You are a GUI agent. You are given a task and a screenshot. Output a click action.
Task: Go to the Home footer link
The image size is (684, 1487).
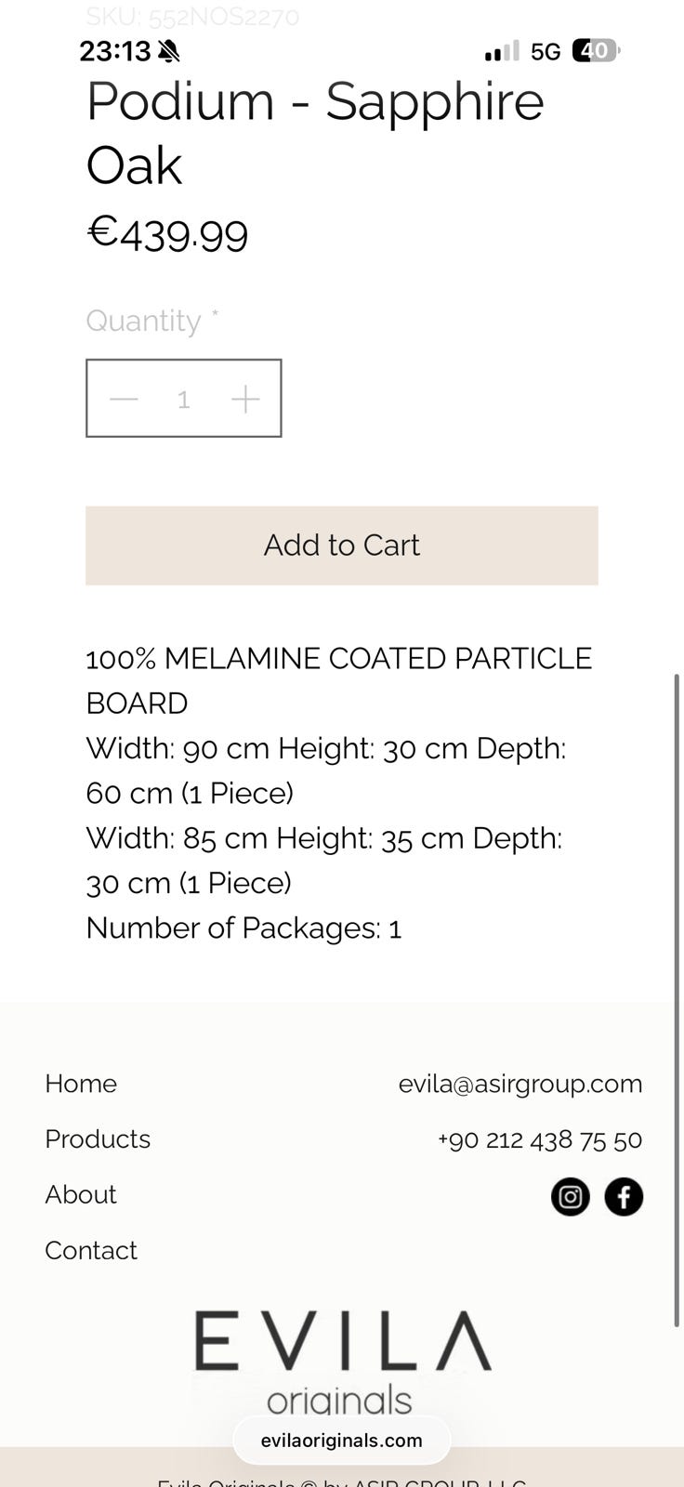coord(81,1084)
